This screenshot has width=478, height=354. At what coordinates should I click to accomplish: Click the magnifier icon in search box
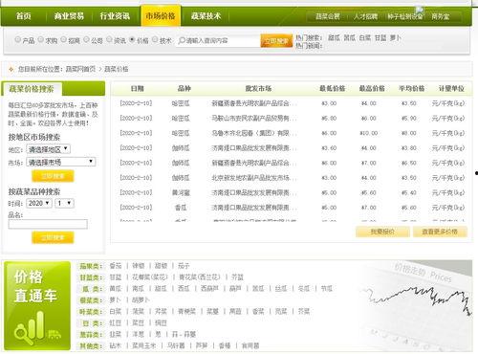182,40
